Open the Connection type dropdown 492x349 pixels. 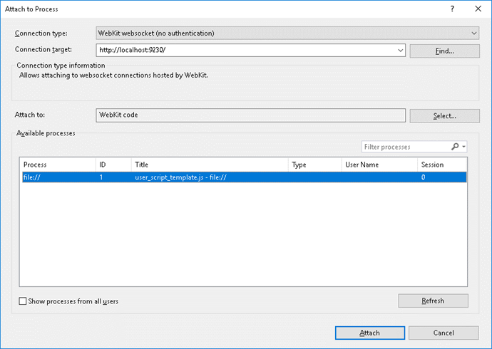(x=473, y=33)
